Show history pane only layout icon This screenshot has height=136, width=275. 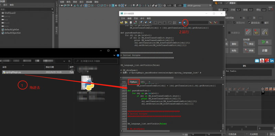(155, 23)
